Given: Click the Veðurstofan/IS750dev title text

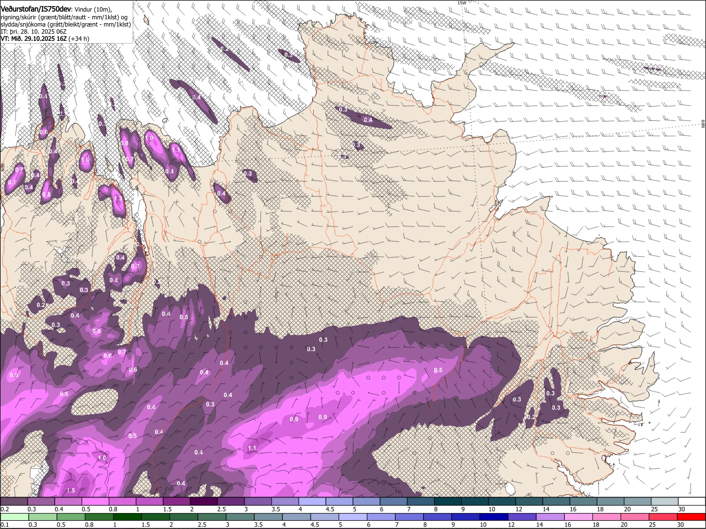Looking at the screenshot, I should click(36, 9).
